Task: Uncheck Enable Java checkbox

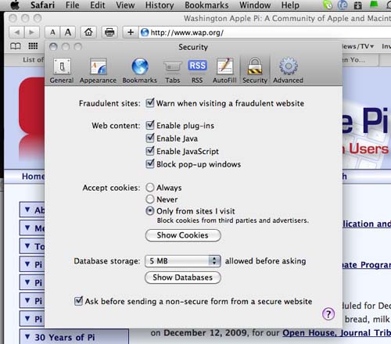Action: 150,138
